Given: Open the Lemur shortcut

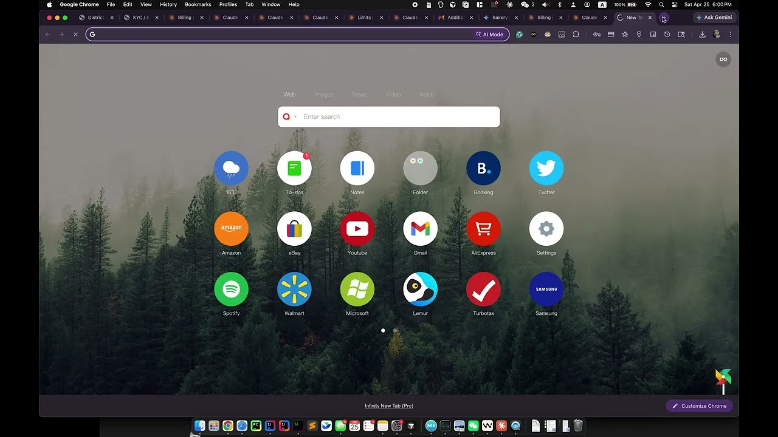Looking at the screenshot, I should click(420, 289).
